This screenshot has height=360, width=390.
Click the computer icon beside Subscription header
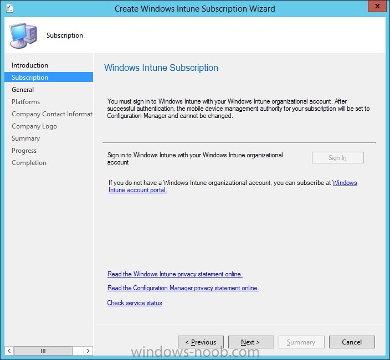[x=23, y=35]
